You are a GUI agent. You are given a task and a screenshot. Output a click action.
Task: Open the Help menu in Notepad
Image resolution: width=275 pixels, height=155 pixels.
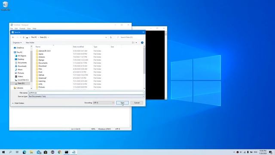[x=34, y=28]
